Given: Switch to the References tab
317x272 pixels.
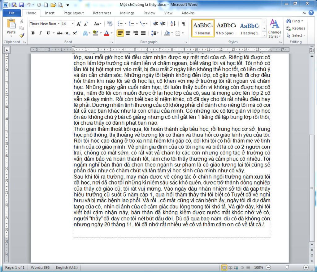Looking at the screenshot, I should pos(102,13).
